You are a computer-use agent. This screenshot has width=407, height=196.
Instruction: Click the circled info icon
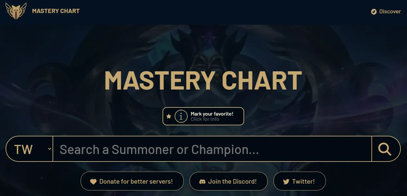[181, 116]
